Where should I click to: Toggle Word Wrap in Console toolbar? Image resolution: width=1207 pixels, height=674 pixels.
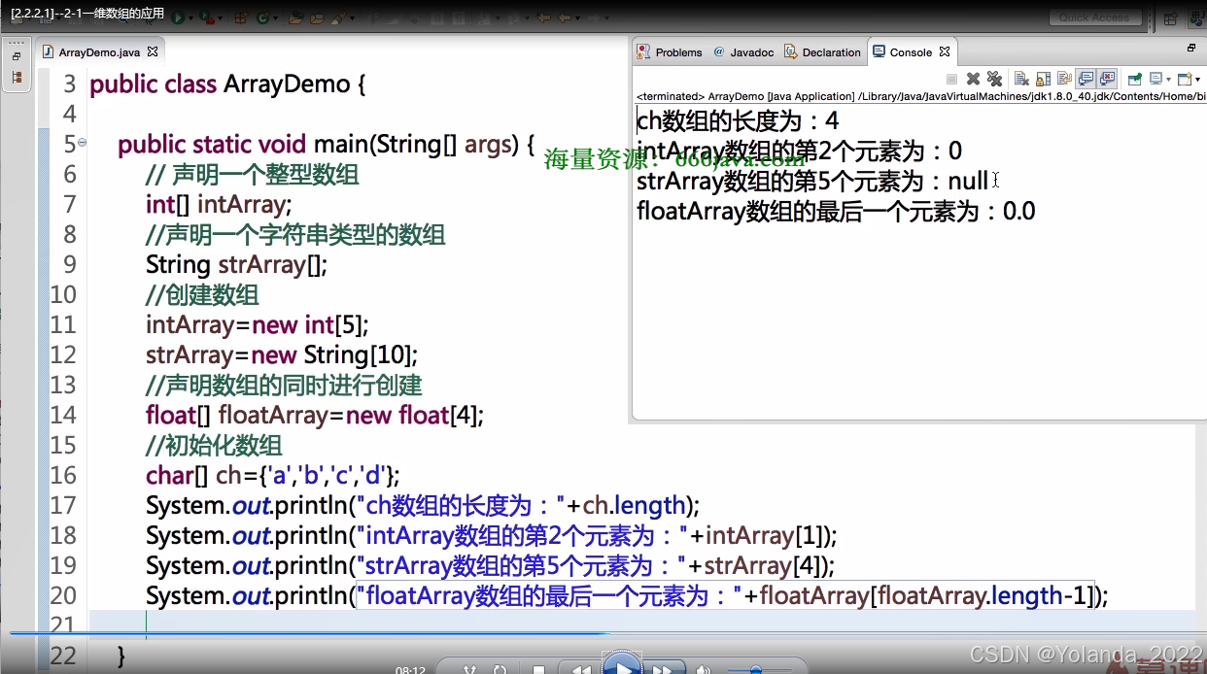coord(1064,80)
